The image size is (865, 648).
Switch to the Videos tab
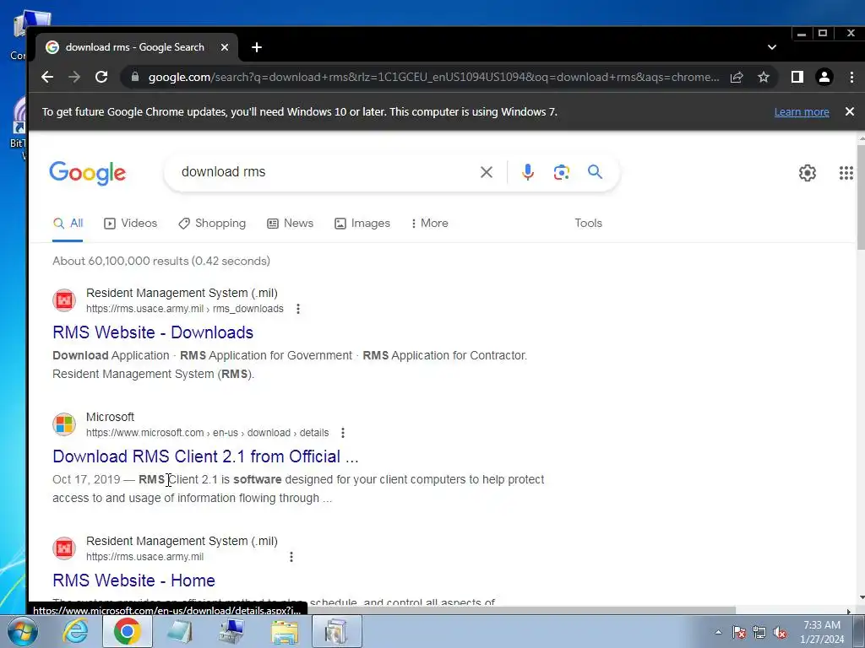[131, 223]
